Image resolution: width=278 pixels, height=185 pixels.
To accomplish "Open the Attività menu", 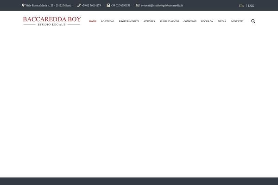I will click(x=149, y=21).
